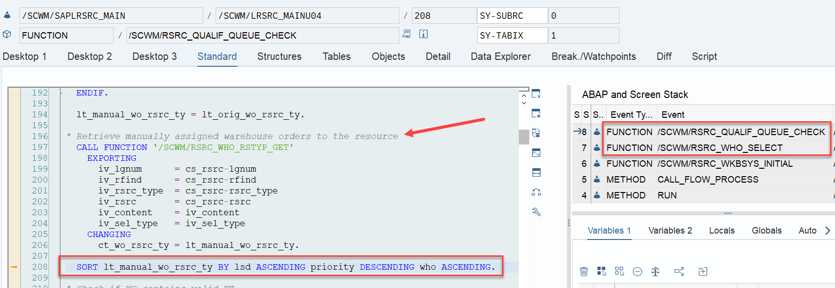
Task: Click the stack icon in the RUN row
Action: point(597,195)
